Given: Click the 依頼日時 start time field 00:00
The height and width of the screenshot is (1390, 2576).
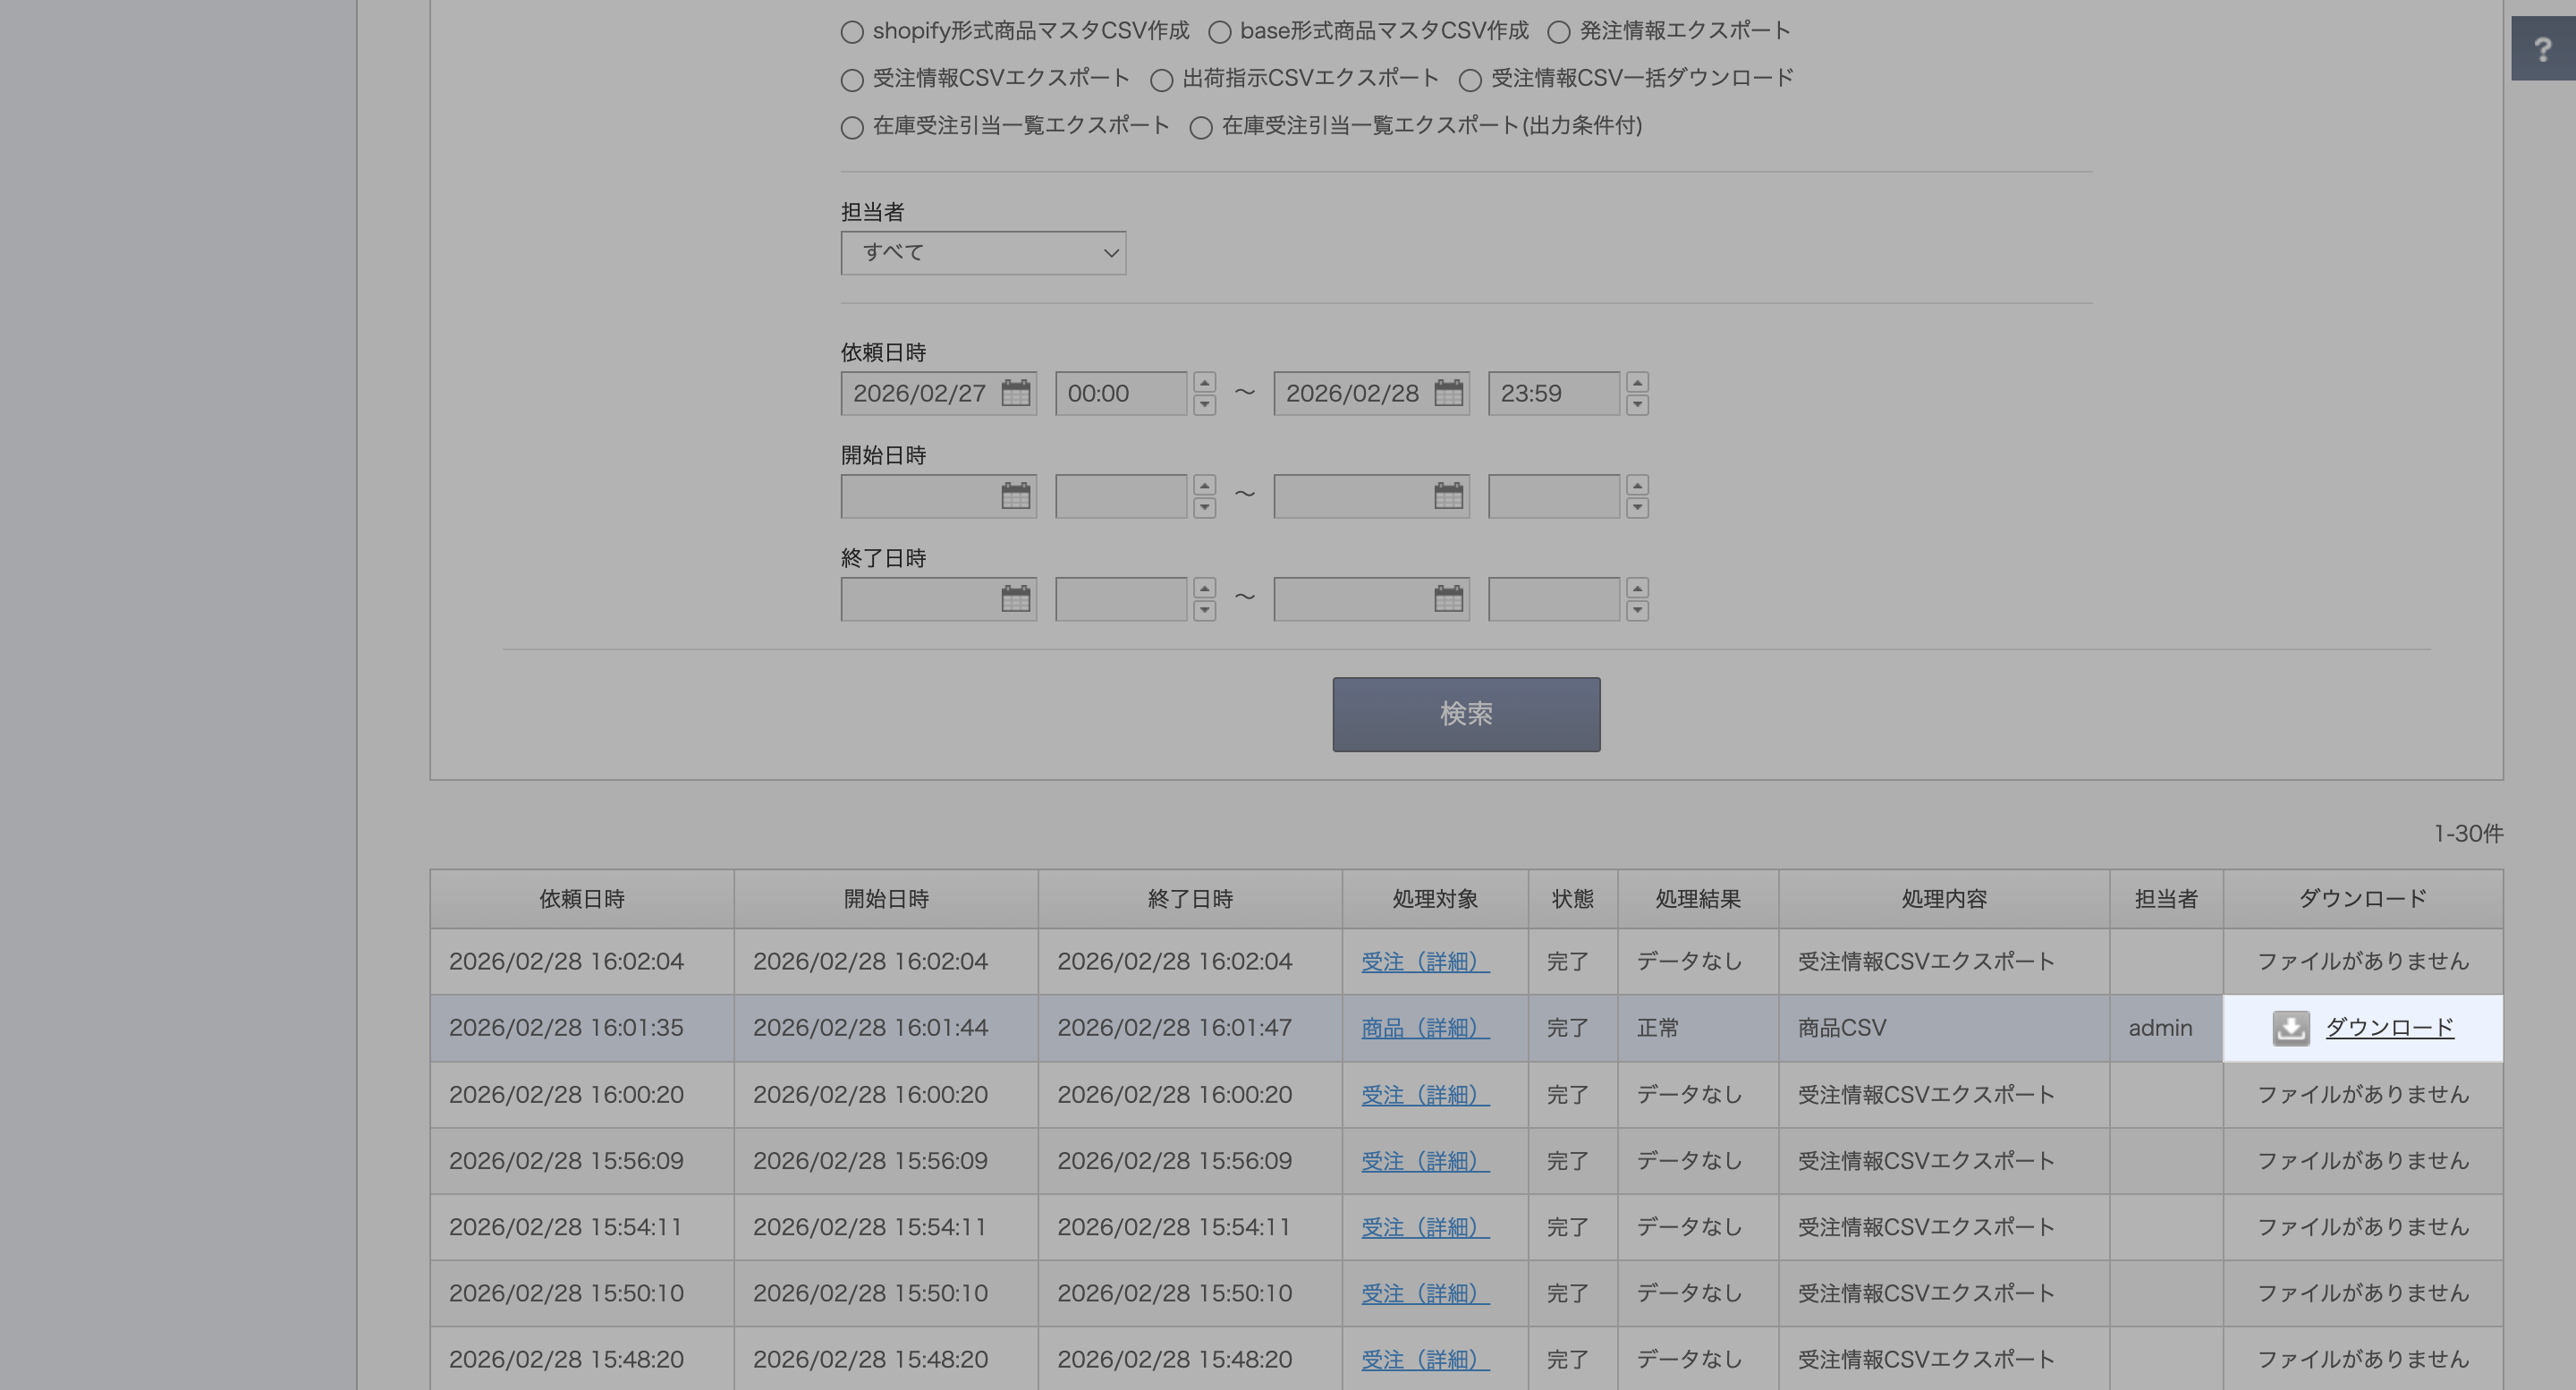Looking at the screenshot, I should pos(1120,393).
